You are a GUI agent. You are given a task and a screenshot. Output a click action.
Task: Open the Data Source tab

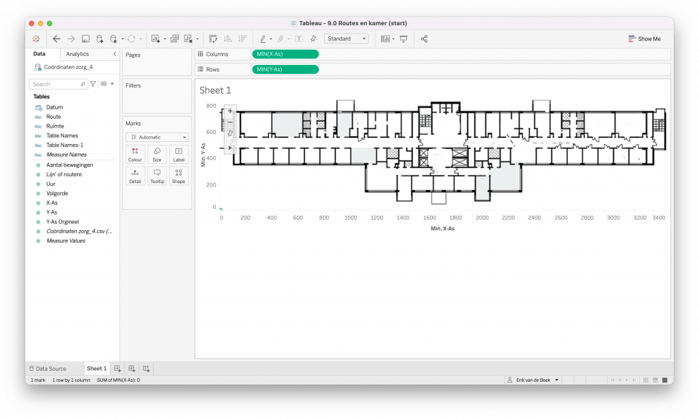[48, 369]
